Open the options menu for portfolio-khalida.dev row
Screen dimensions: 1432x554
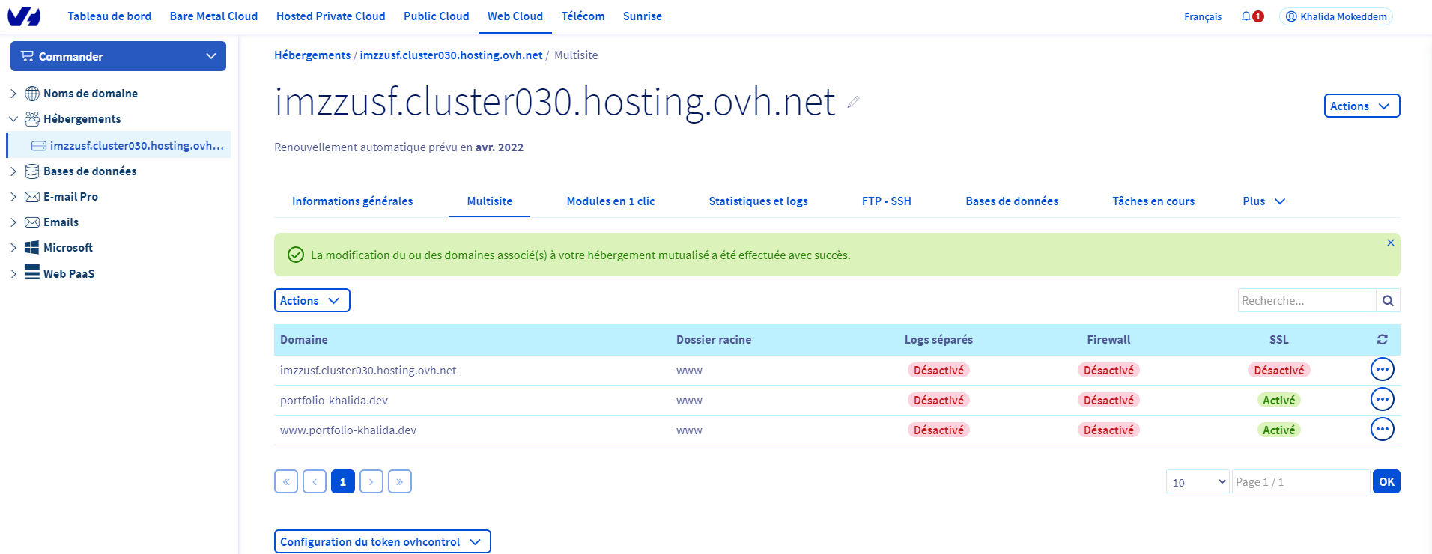pos(1382,400)
